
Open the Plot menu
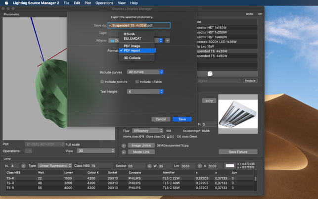(x=88, y=3)
